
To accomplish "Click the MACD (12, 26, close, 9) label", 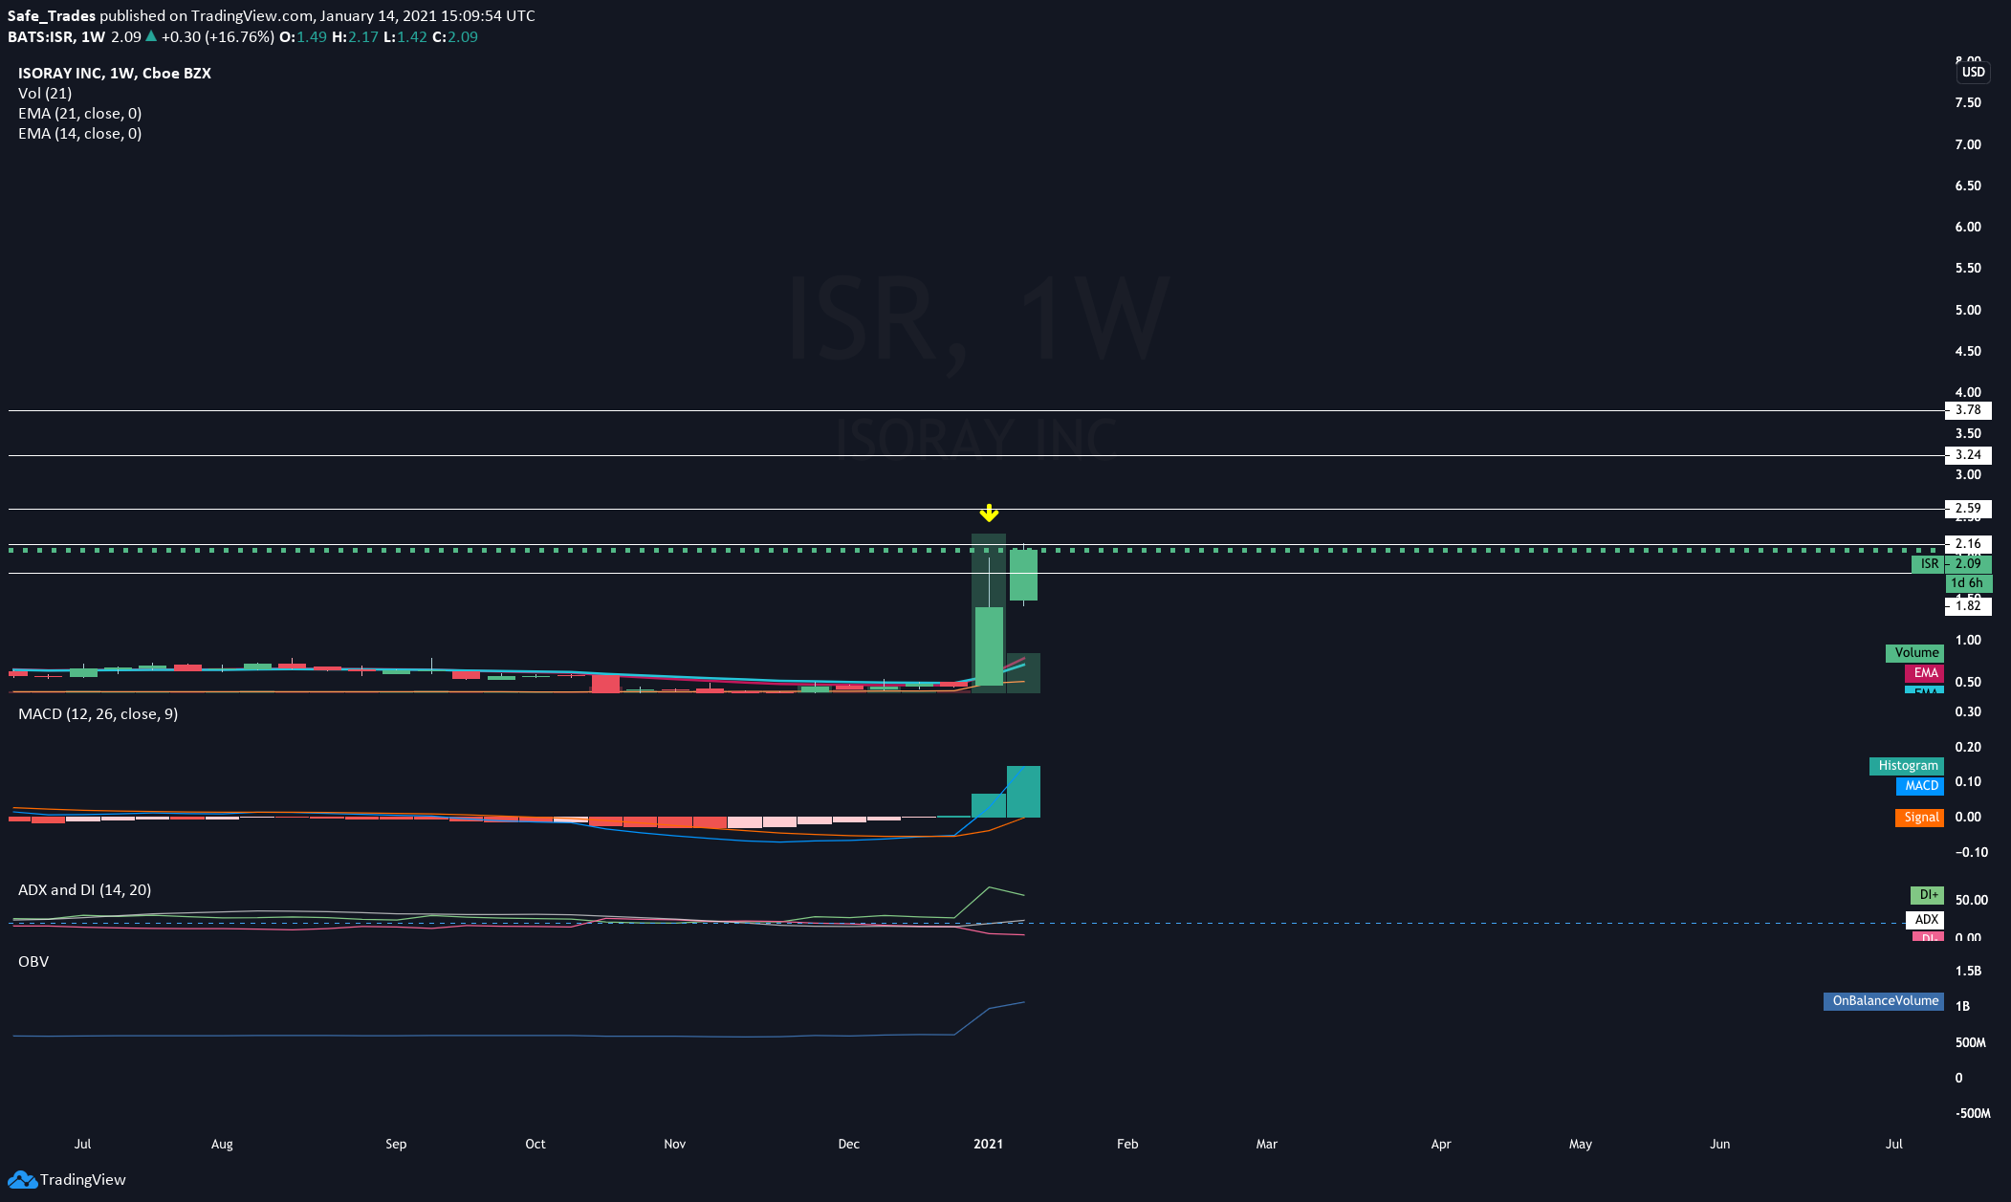I will (98, 713).
